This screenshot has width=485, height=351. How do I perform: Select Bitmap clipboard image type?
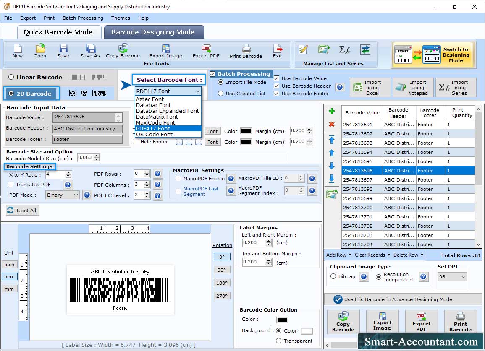click(x=333, y=276)
